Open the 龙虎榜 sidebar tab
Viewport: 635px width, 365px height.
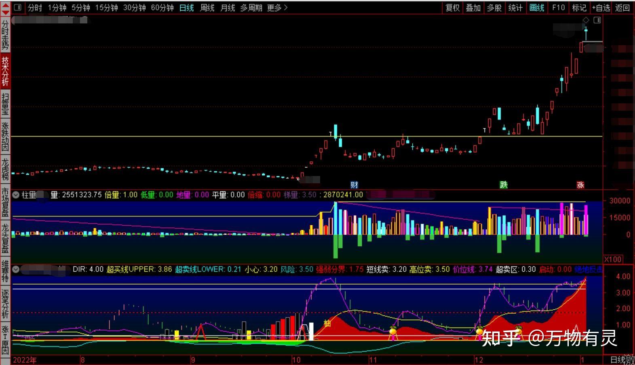pos(5,169)
